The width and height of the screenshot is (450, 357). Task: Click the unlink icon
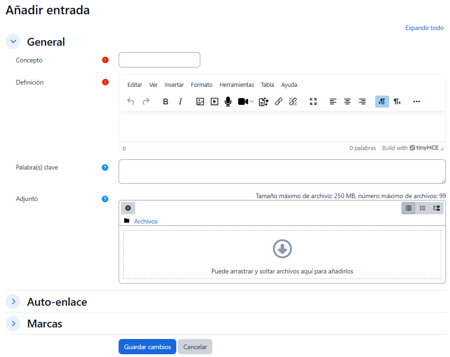click(293, 102)
